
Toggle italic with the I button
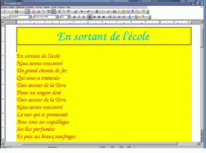point(79,17)
